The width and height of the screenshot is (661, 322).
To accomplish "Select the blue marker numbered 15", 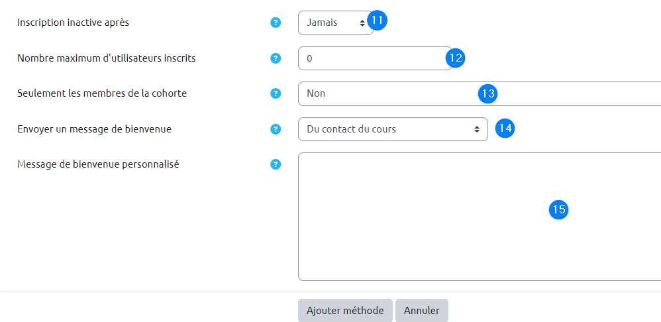I will click(x=558, y=209).
